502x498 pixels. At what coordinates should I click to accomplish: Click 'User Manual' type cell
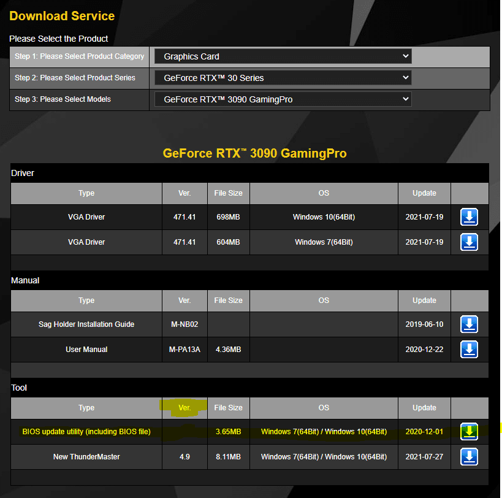point(86,350)
